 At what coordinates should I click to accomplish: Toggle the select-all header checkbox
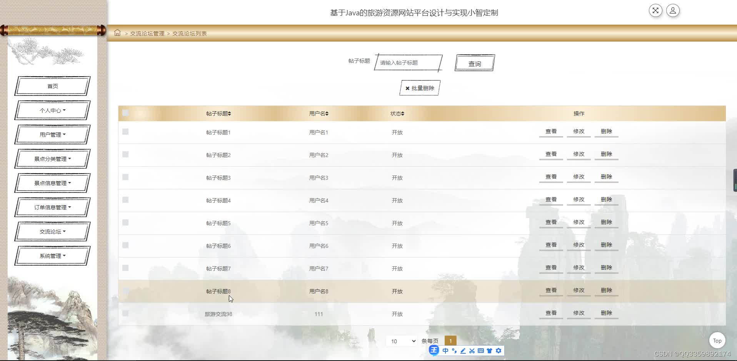point(125,113)
